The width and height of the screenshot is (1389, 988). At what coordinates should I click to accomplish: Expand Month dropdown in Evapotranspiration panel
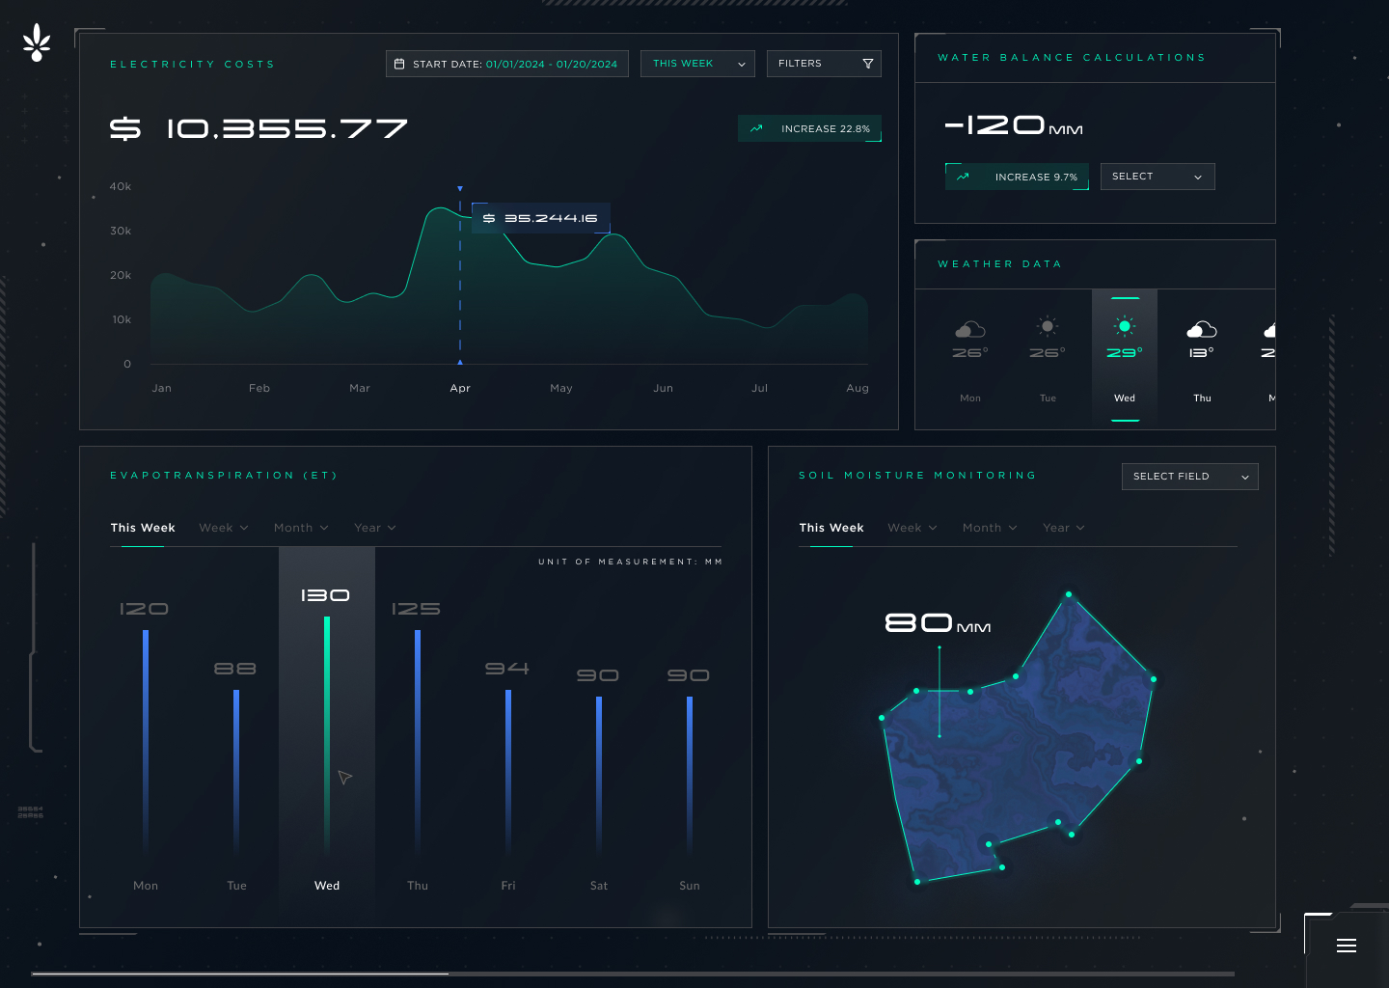(x=301, y=528)
